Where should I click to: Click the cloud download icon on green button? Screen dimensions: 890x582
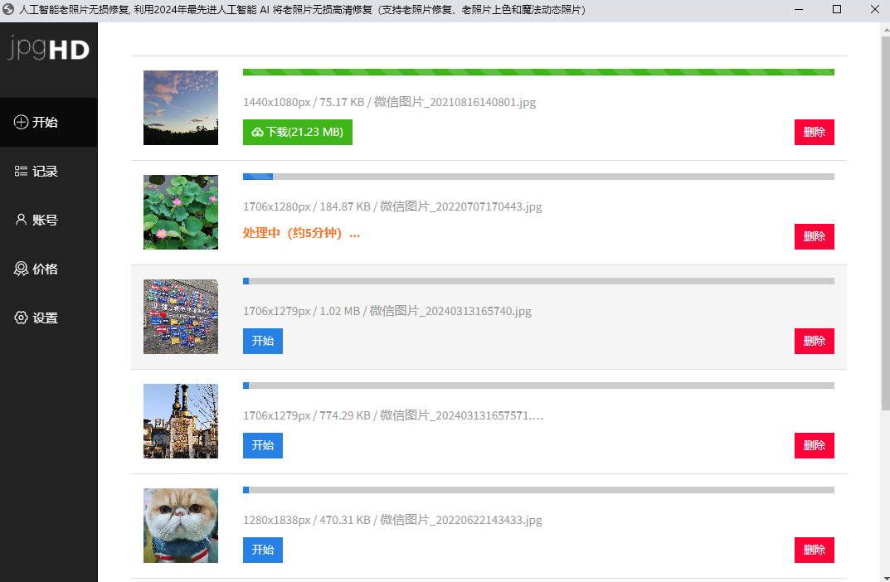pyautogui.click(x=258, y=132)
